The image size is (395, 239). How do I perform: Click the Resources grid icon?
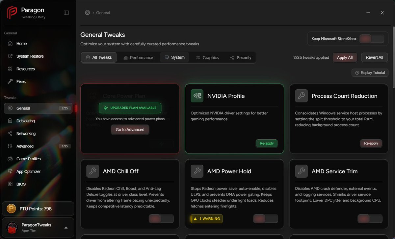click(10, 69)
